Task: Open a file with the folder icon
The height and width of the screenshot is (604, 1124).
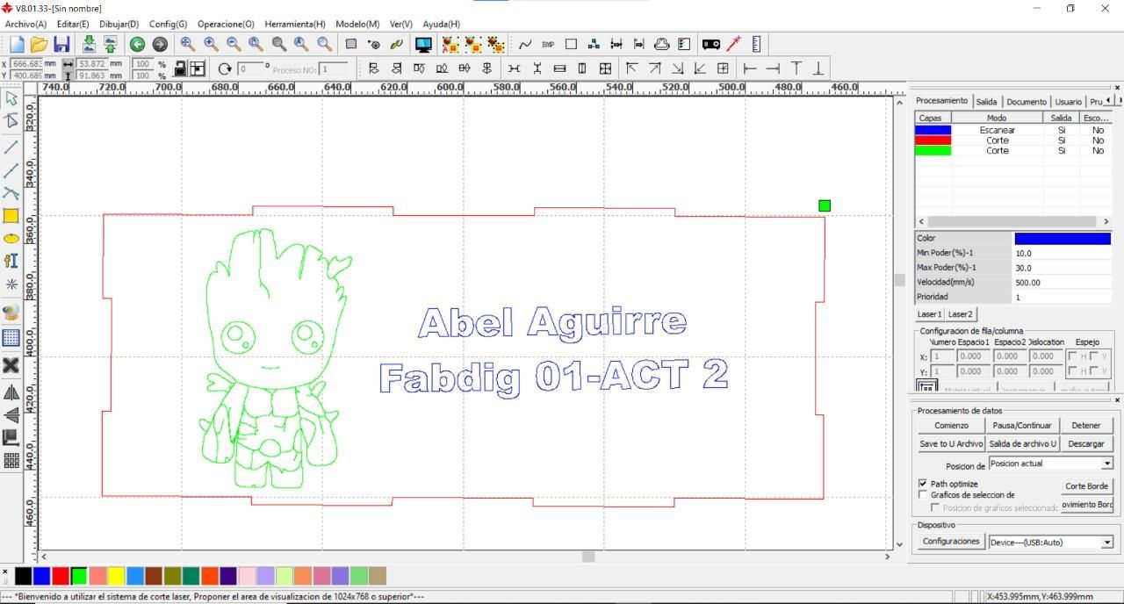Action: pyautogui.click(x=39, y=44)
